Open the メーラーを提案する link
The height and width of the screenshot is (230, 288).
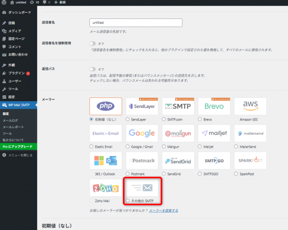pos(163,210)
